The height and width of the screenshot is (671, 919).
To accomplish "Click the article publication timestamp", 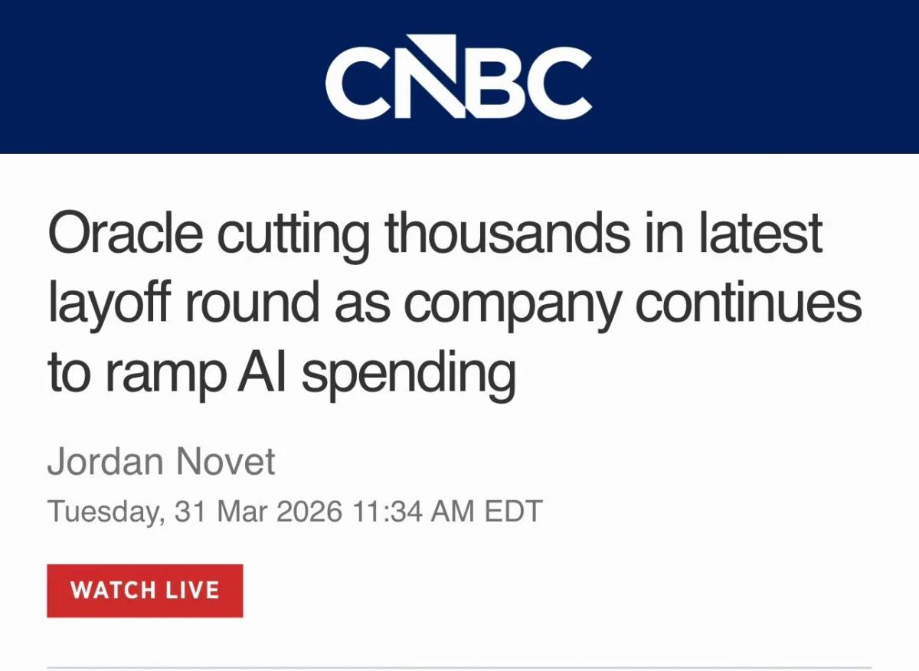I will [x=295, y=508].
